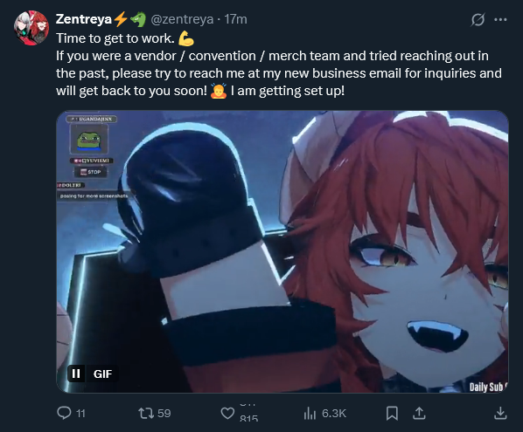View post analytics bar chart icon
Screen dimensions: 523x432
click(310, 414)
